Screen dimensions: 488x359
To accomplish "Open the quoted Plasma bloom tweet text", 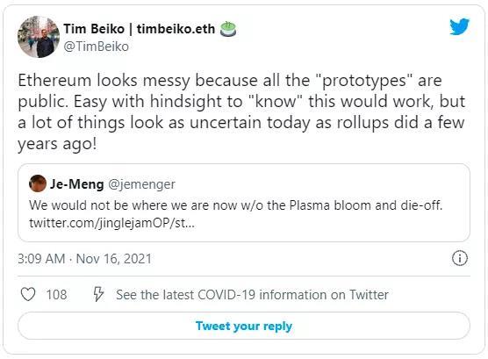I will point(235,205).
